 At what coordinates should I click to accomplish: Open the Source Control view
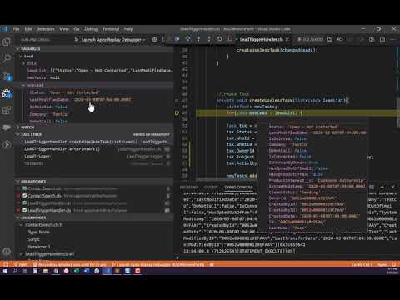tap(7, 76)
